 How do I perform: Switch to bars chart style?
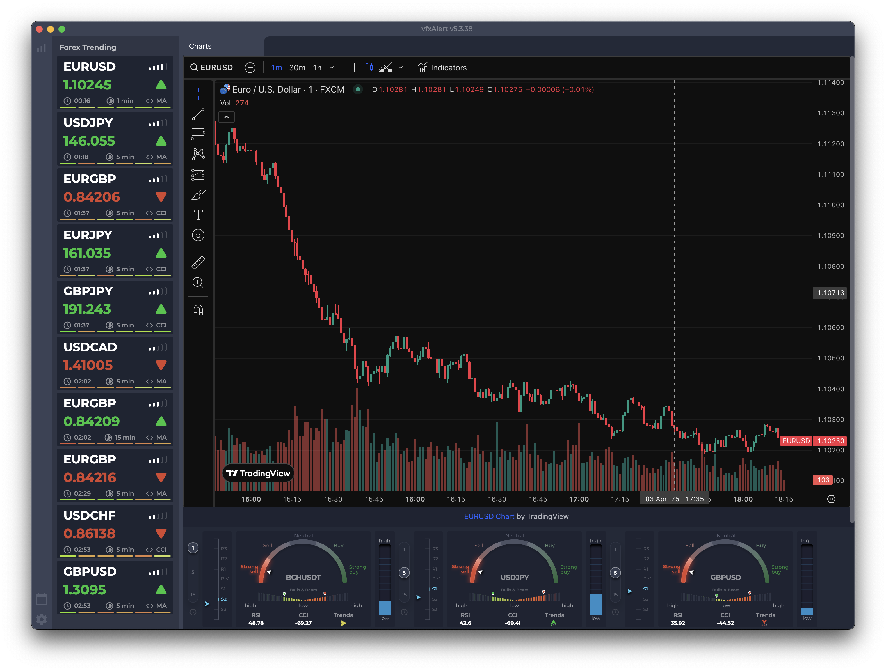352,68
